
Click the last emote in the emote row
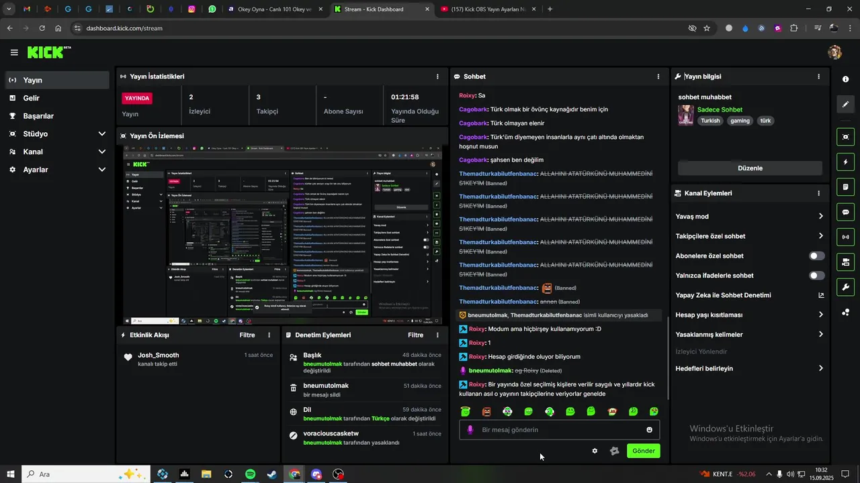coord(654,411)
